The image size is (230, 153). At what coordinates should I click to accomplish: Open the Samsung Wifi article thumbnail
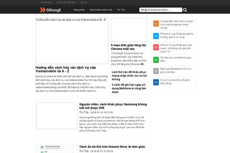tap(57, 116)
